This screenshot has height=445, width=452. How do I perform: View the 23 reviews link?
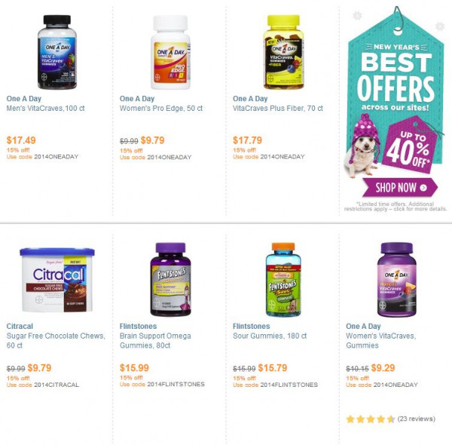[417, 419]
